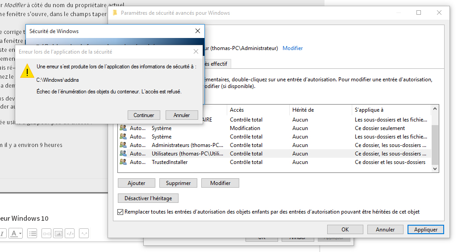Click Continuer in the security error dialog

(144, 115)
